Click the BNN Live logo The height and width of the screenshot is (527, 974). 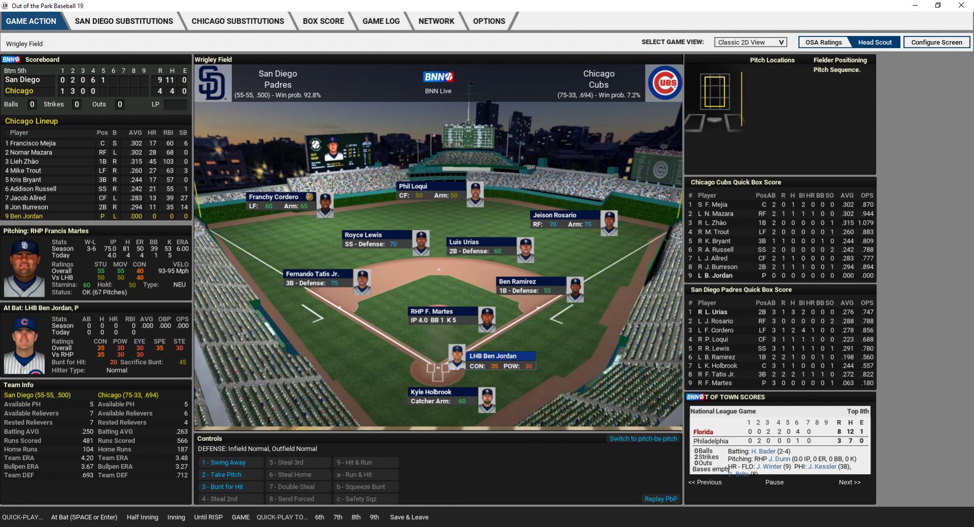[438, 77]
